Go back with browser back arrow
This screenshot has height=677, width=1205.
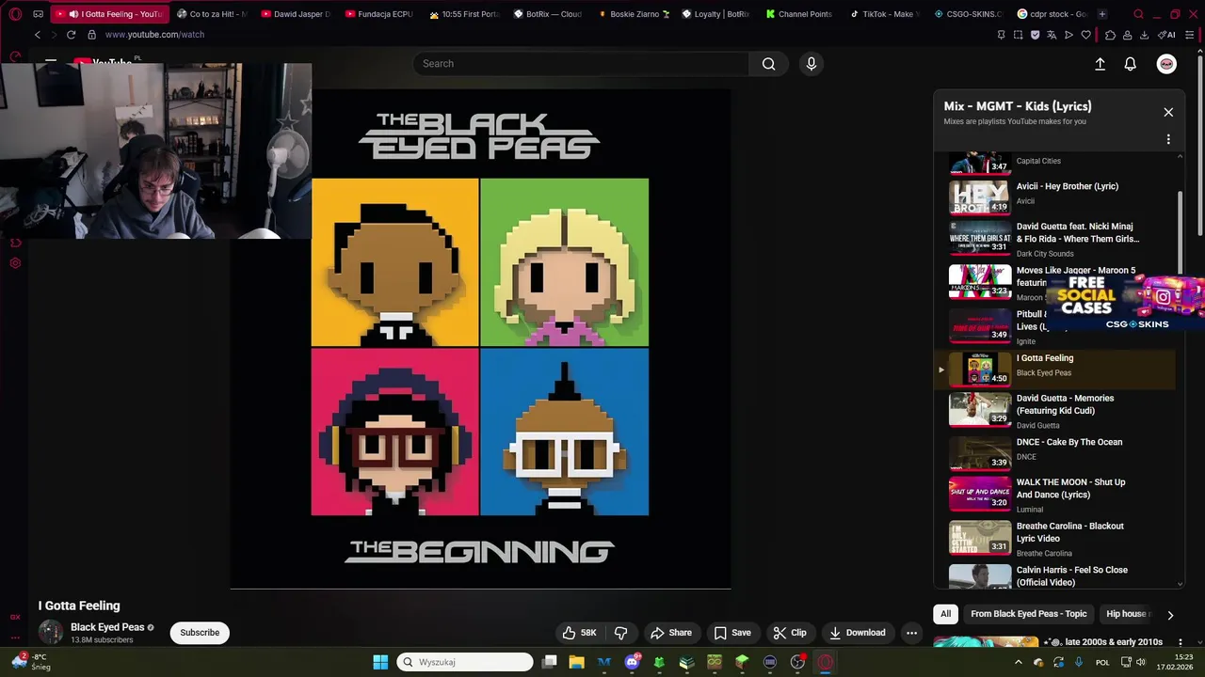click(38, 35)
